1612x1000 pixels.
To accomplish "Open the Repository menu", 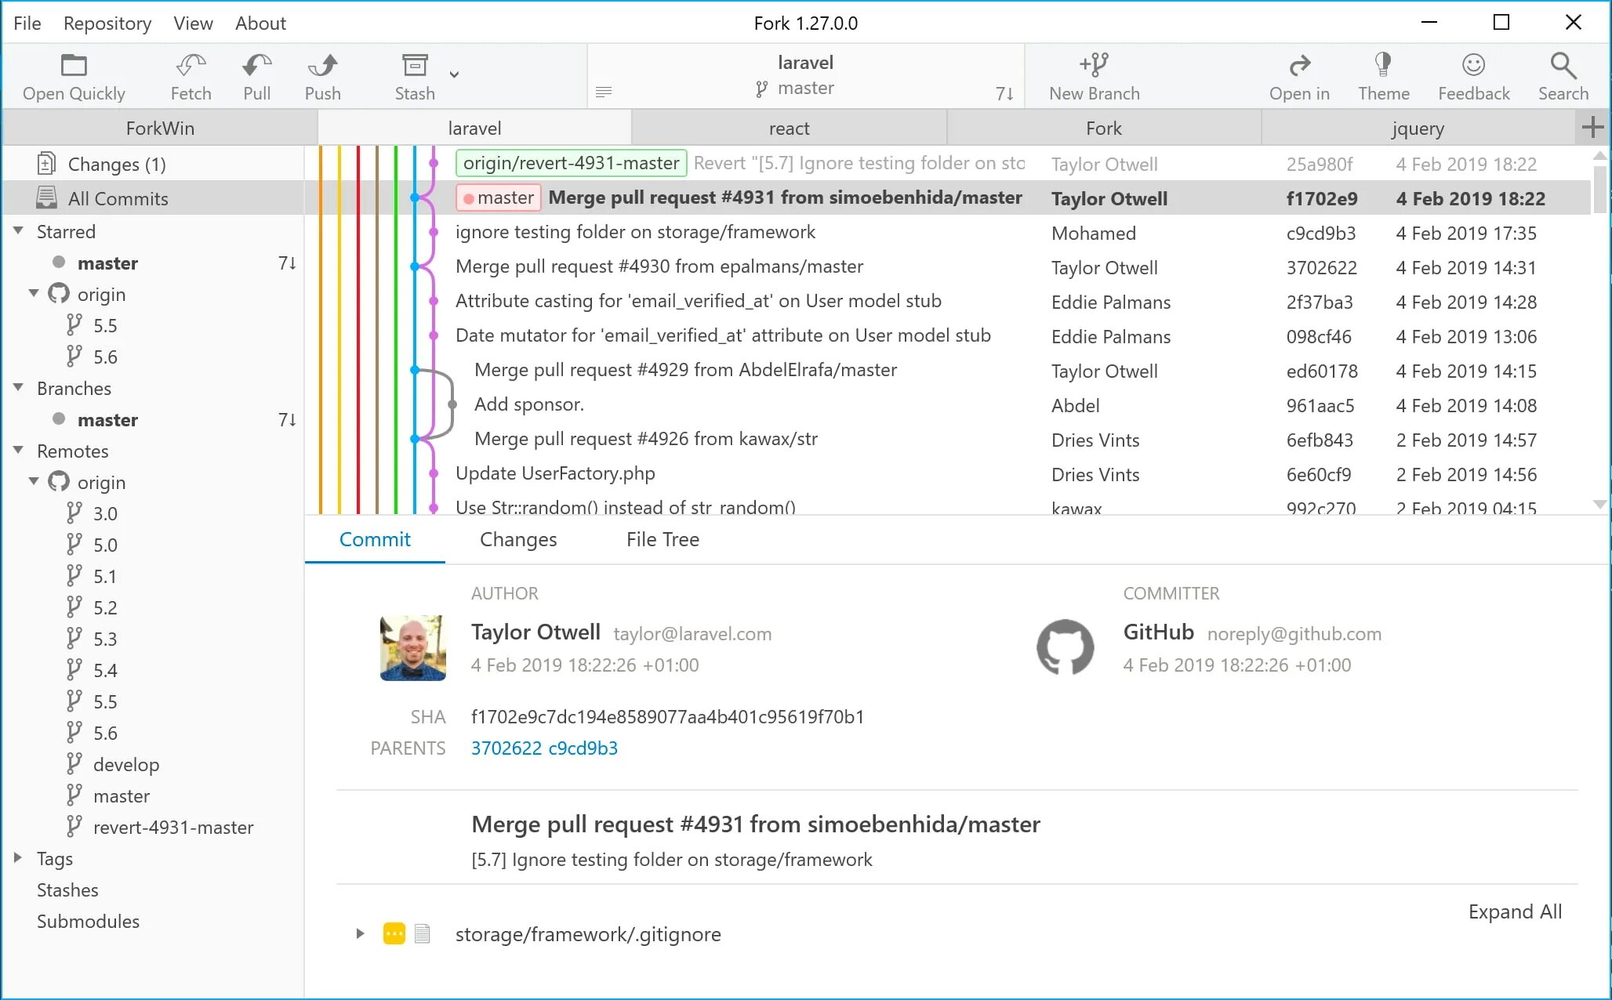I will (x=107, y=24).
